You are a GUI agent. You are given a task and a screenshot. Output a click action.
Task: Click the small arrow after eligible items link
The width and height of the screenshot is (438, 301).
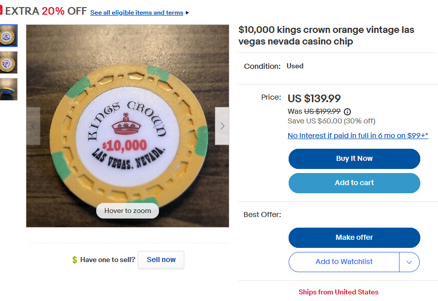pos(187,13)
